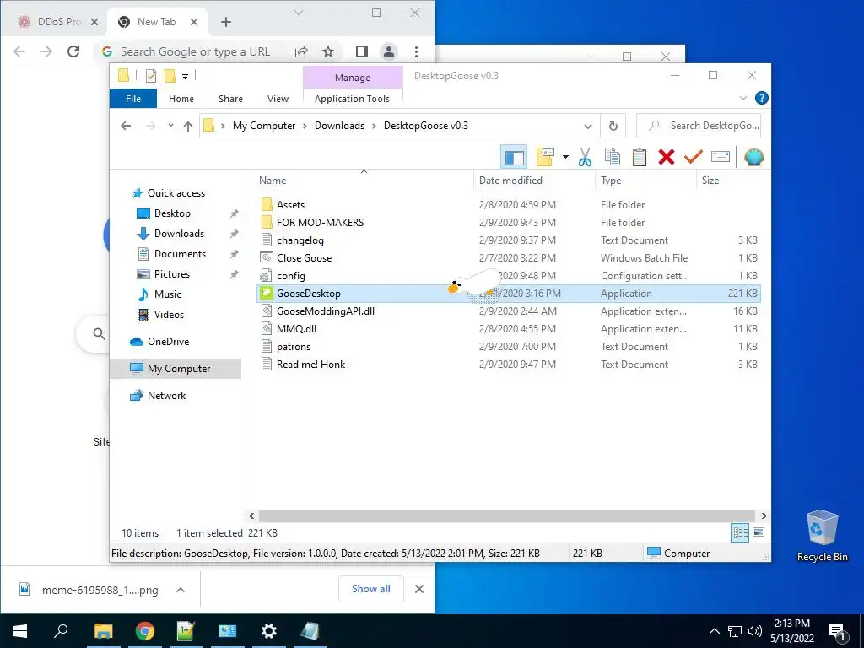Click the Chrome reload button
Screen dimensions: 864x648
coord(73,51)
